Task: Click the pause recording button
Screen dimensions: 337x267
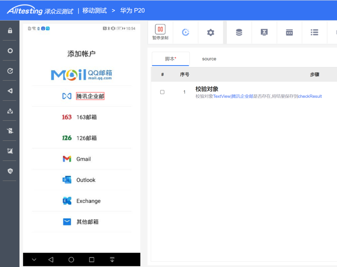Action: point(160,32)
